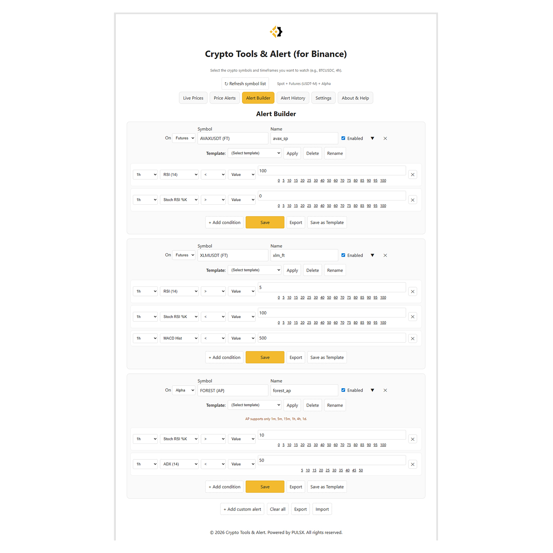
Task: Remove the forest_ap alert via its X icon
Action: click(x=385, y=390)
